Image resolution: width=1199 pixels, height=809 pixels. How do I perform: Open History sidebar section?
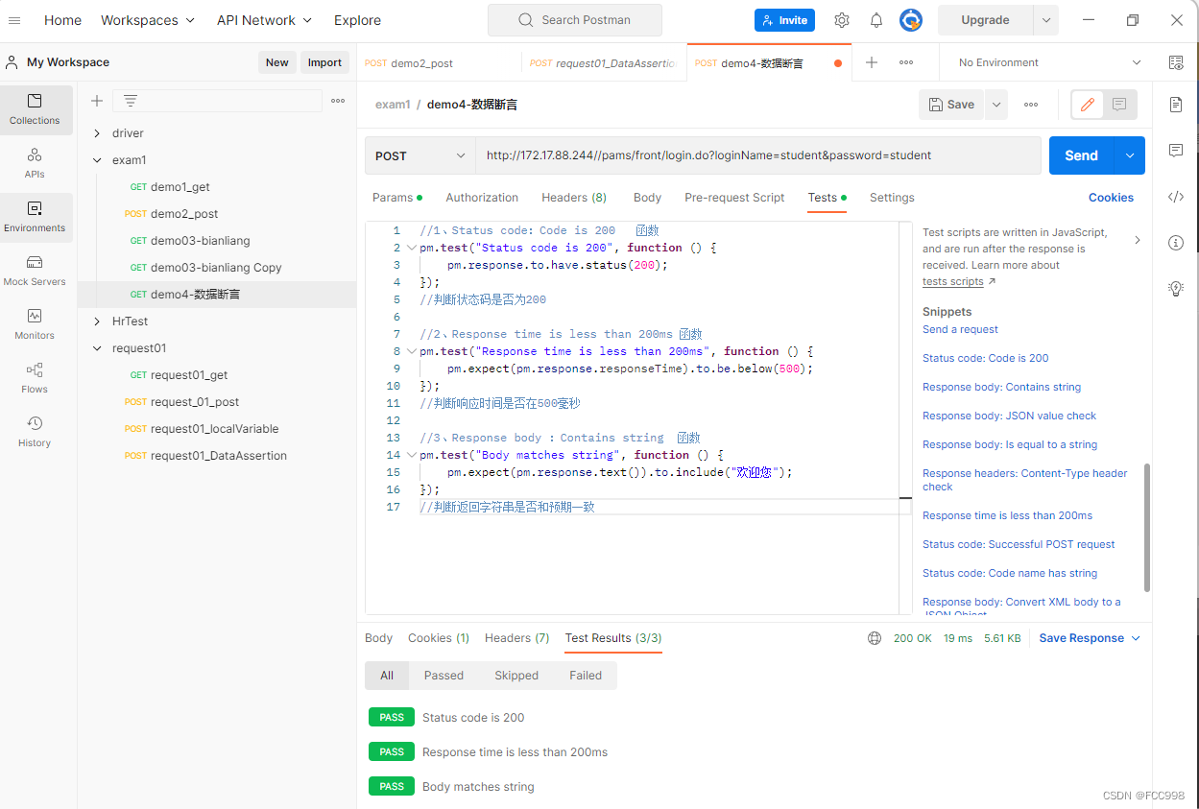pos(35,432)
